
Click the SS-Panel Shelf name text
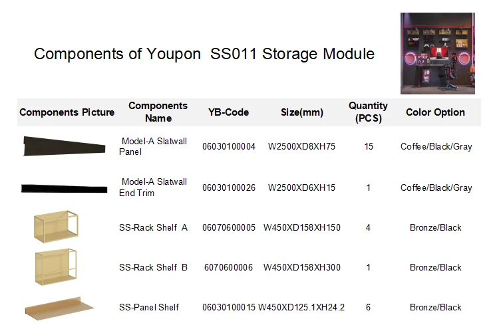click(x=149, y=308)
